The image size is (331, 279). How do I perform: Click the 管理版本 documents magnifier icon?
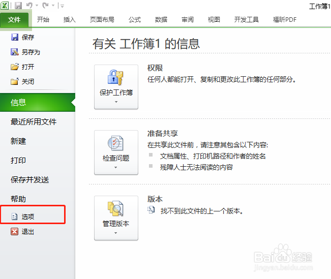115,208
